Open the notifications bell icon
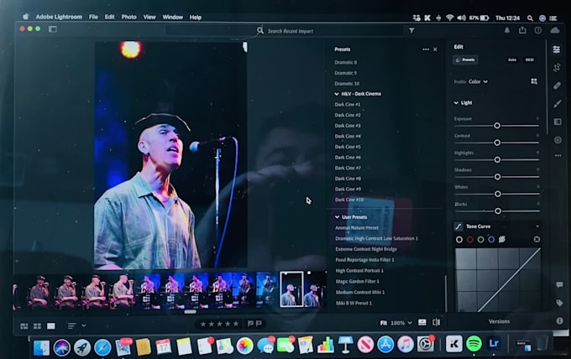 click(x=507, y=30)
